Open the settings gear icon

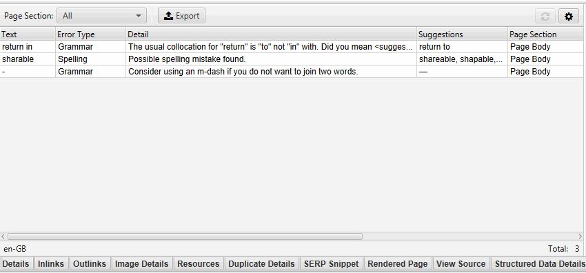tap(569, 16)
